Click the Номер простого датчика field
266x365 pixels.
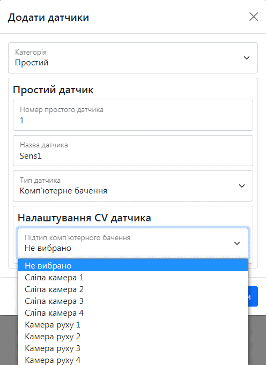pos(133,115)
